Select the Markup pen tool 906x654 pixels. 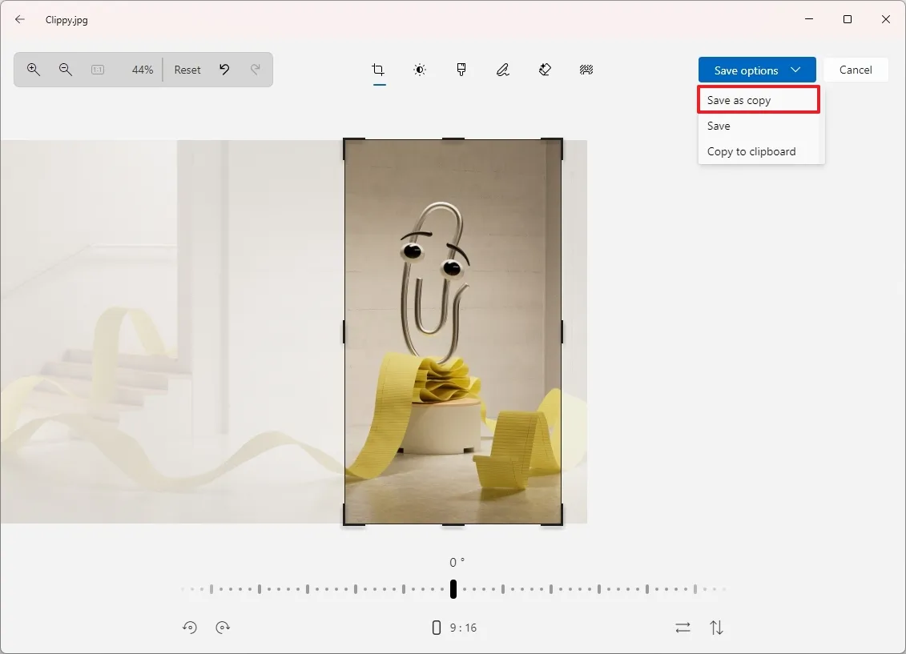coord(502,70)
